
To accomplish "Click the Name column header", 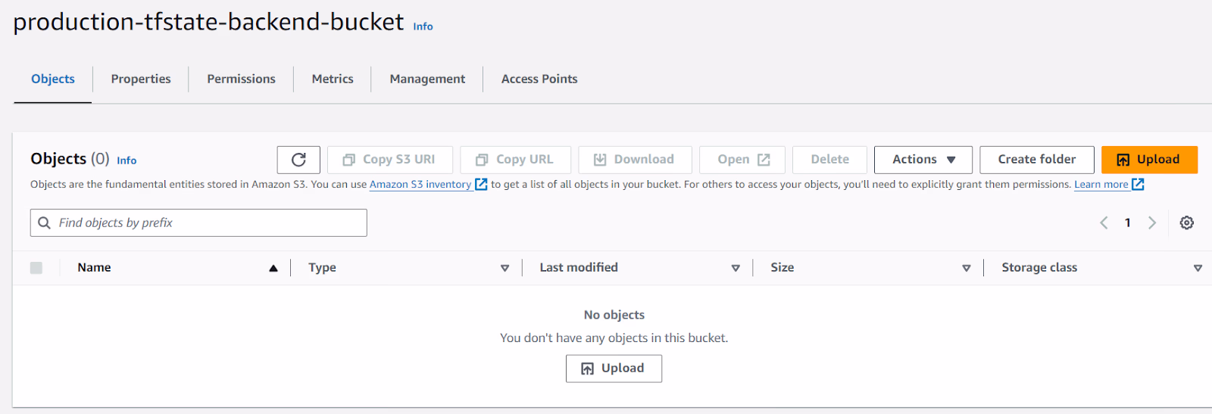I will pyautogui.click(x=94, y=268).
